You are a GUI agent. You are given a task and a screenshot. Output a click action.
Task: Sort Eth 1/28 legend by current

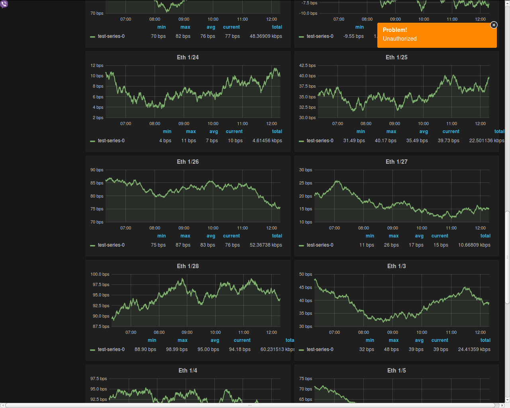pyautogui.click(x=242, y=340)
